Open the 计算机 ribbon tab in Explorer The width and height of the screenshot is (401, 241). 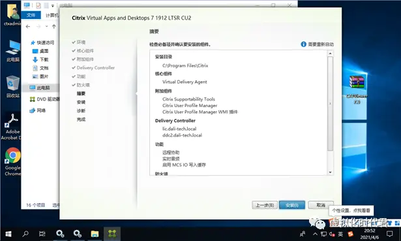click(x=52, y=16)
